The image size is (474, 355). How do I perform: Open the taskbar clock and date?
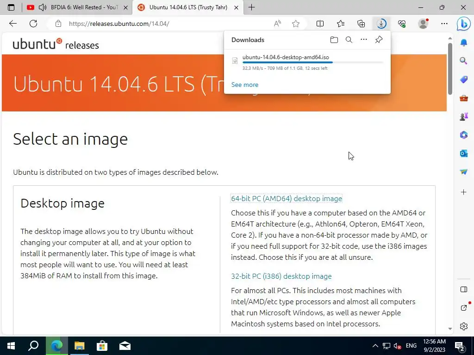(434, 346)
